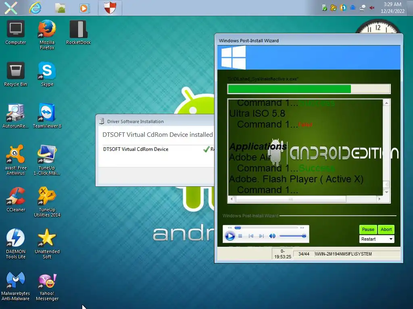Pause the post-install wizard
413x309 pixels.
click(x=368, y=229)
